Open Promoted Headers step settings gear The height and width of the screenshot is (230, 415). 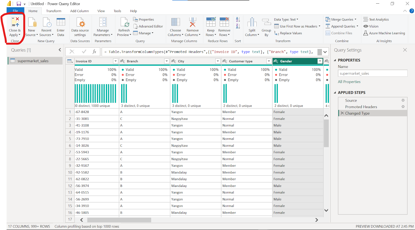(x=403, y=107)
